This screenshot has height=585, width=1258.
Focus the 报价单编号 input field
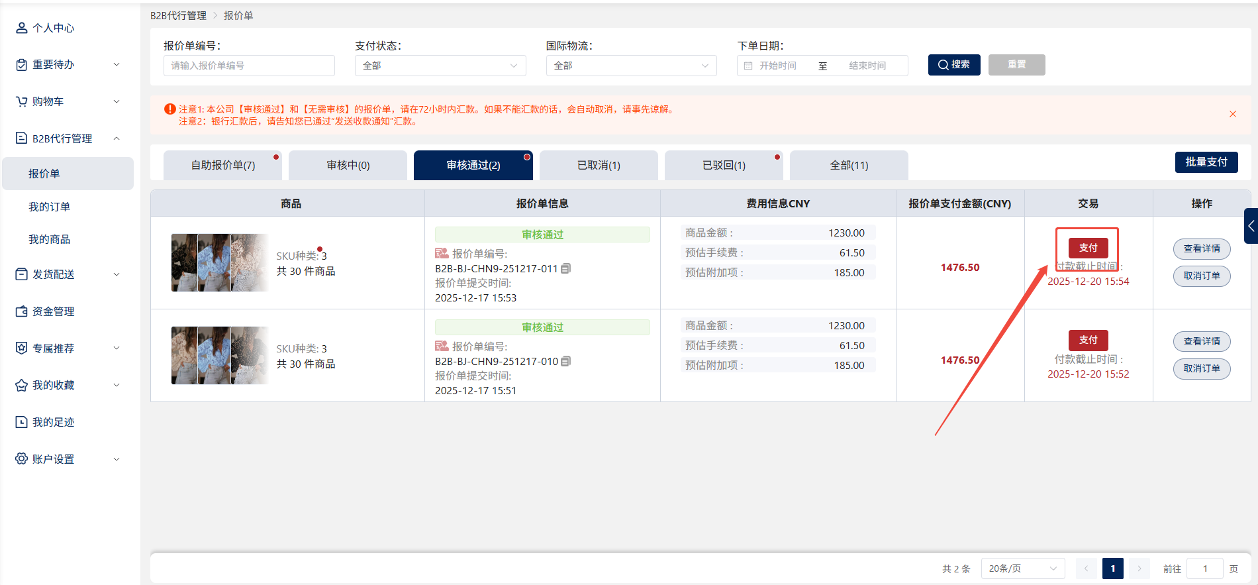(249, 66)
